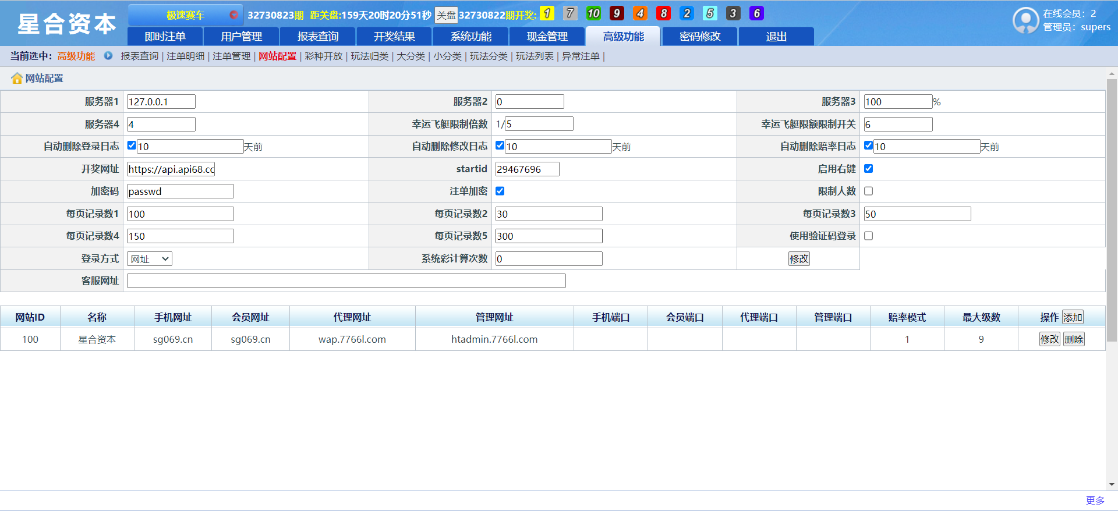Enable the 使用验证码登录 checkbox

(868, 236)
